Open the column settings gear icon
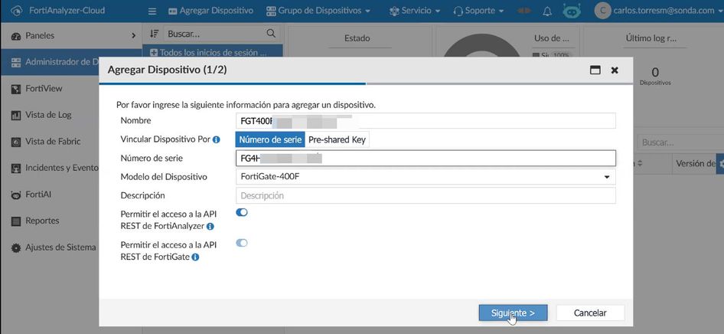724x334 pixels. point(720,163)
